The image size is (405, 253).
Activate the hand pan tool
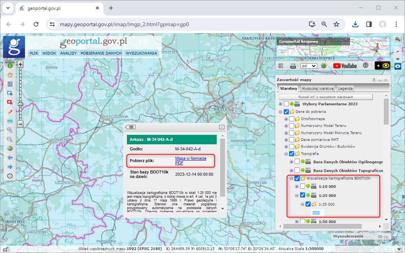[10, 75]
